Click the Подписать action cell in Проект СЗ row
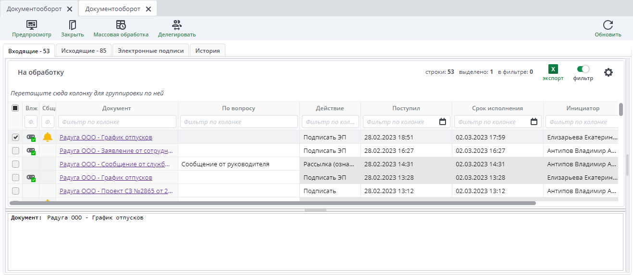 click(x=330, y=191)
